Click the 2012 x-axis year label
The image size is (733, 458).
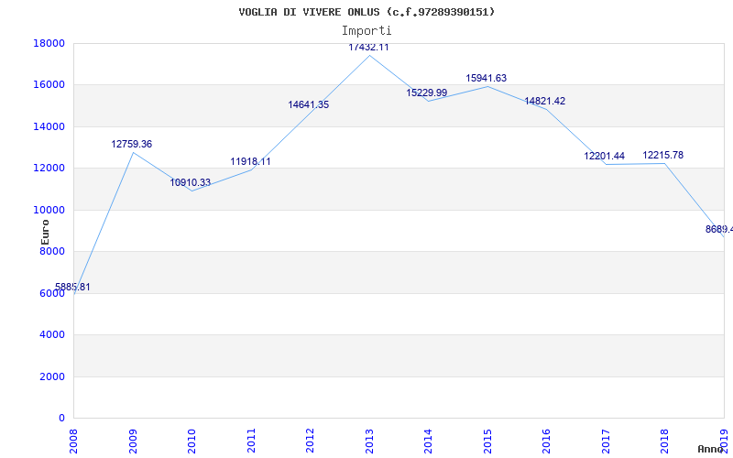pyautogui.click(x=310, y=442)
